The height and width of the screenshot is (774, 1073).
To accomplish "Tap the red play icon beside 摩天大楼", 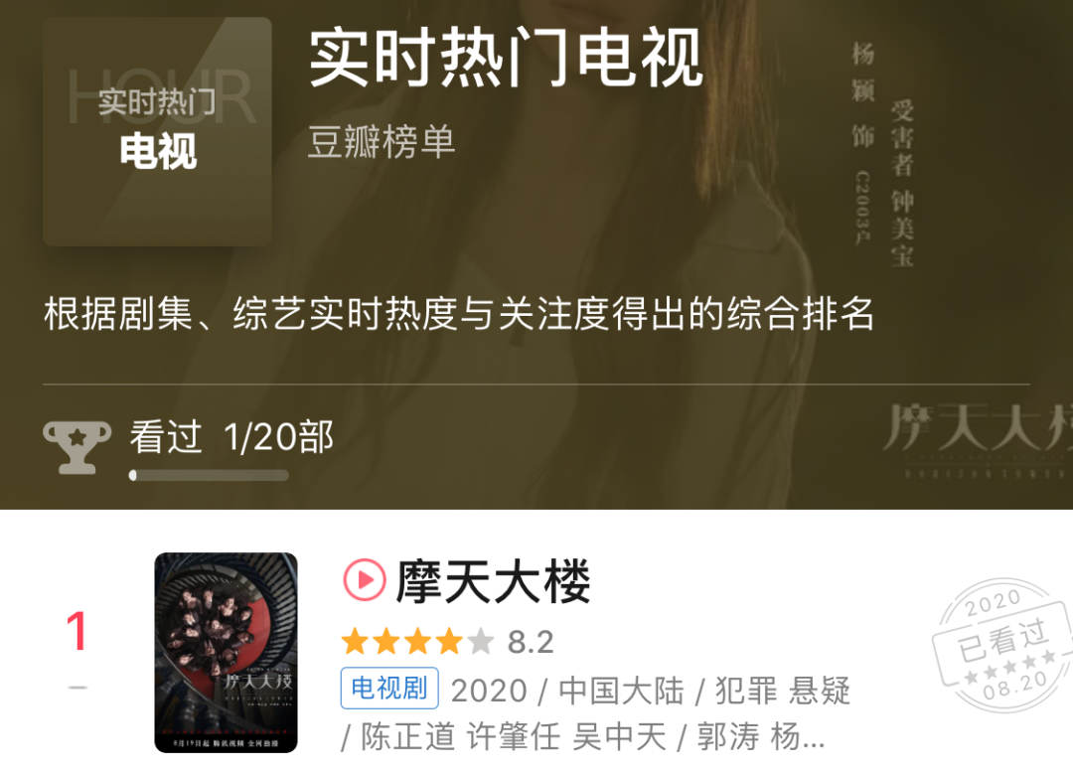I will pos(364,579).
